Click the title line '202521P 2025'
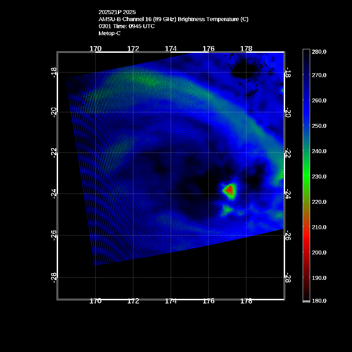Viewport: 352px width, 352px height. (117, 12)
